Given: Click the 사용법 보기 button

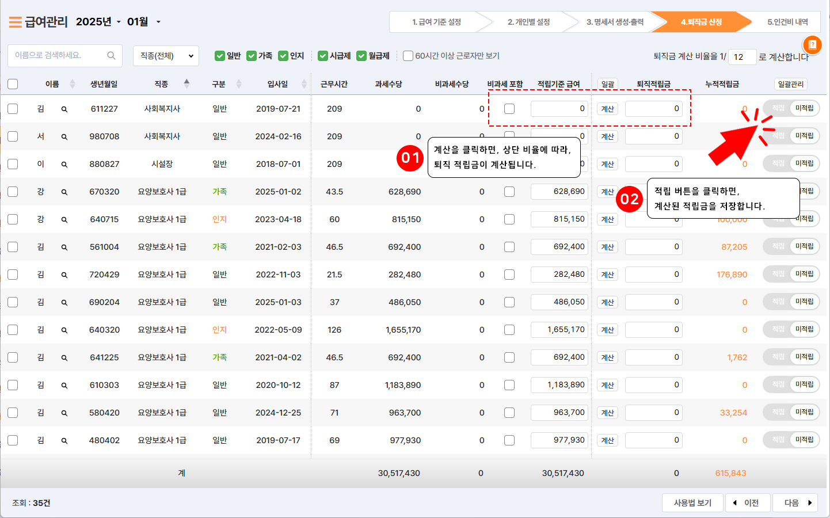Looking at the screenshot, I should (692, 503).
